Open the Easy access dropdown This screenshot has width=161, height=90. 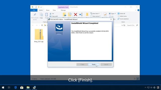(x=95, y=16)
